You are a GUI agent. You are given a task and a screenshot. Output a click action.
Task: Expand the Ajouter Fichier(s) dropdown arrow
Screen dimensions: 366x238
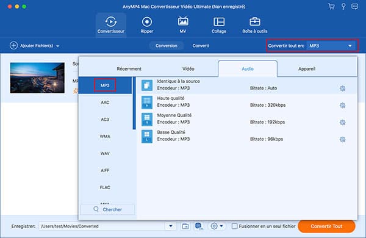point(58,46)
